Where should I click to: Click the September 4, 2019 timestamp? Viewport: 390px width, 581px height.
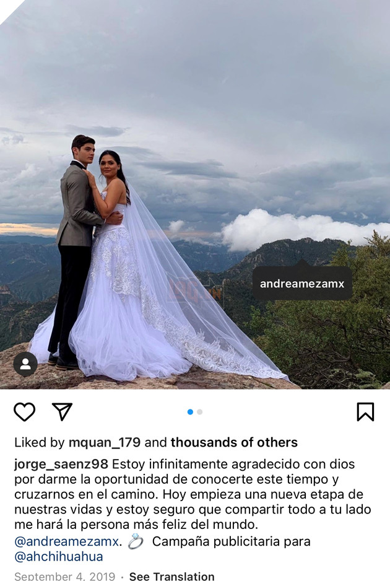coord(64,576)
